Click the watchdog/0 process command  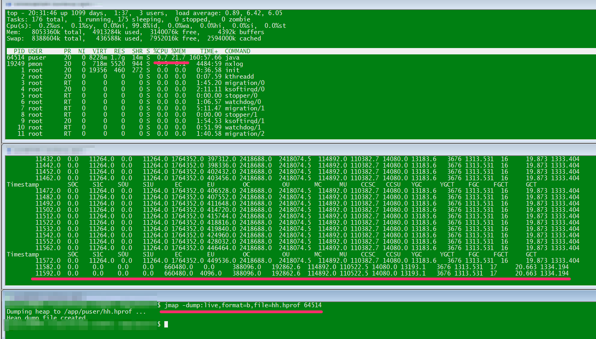(243, 102)
